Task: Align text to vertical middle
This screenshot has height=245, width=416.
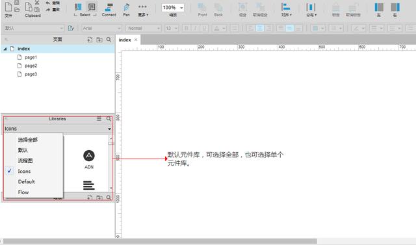Action: pyautogui.click(x=289, y=28)
